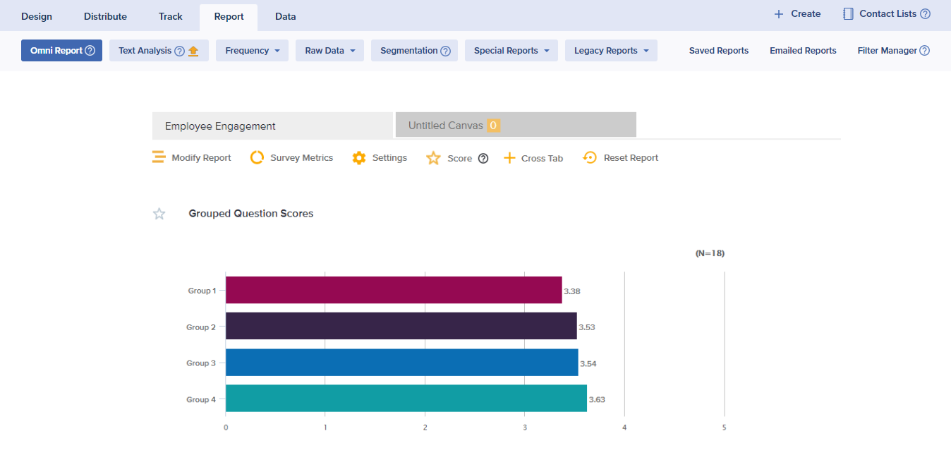951x467 pixels.
Task: Click the Modify Report bars icon
Action: (x=159, y=157)
